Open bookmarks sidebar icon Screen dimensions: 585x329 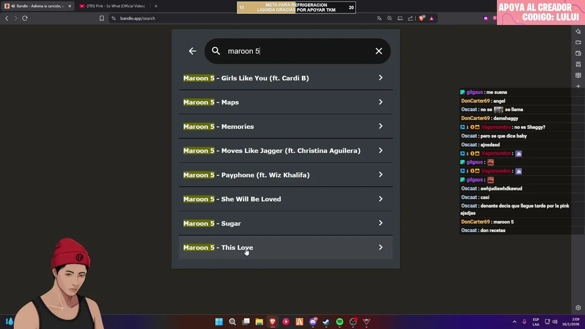pyautogui.click(x=578, y=64)
